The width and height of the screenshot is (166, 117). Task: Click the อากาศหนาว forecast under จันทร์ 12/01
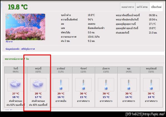pos(84,101)
